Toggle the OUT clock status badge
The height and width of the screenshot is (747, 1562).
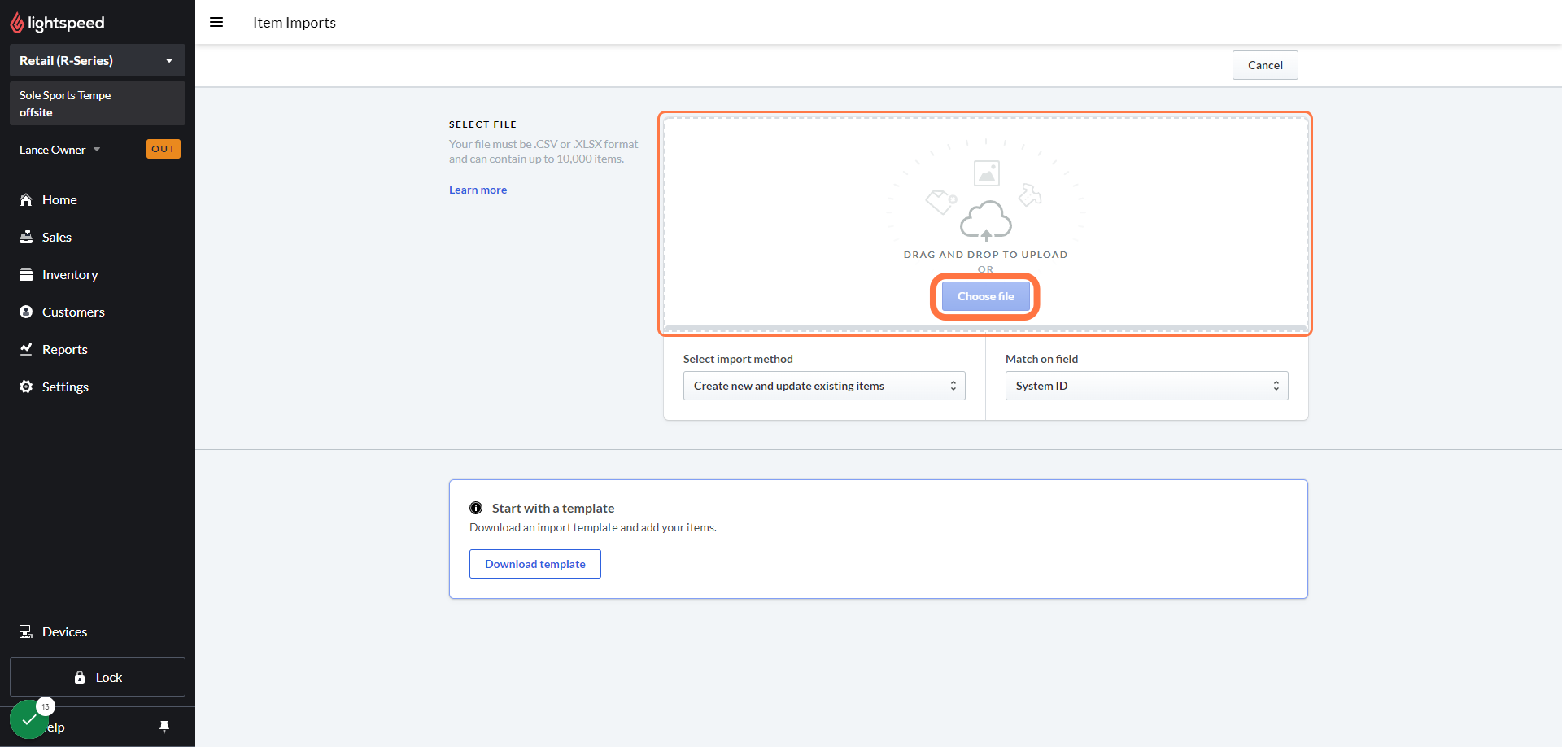(164, 149)
